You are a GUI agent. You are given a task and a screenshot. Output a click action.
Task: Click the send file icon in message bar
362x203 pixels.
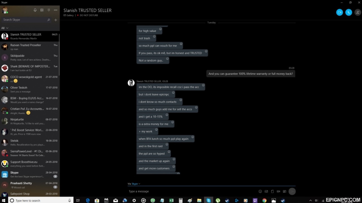point(272,191)
